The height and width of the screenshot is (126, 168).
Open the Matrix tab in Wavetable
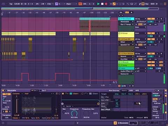(x=124, y=90)
